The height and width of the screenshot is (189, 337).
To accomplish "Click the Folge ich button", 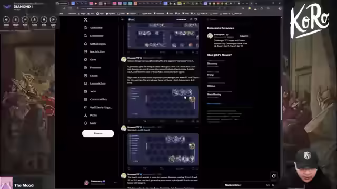I will [x=244, y=36].
